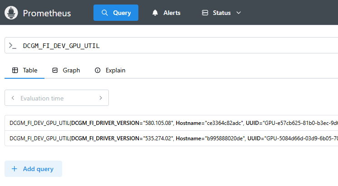The width and height of the screenshot is (338, 186).
Task: Click the chart icon next to Graph
Action: [55, 70]
